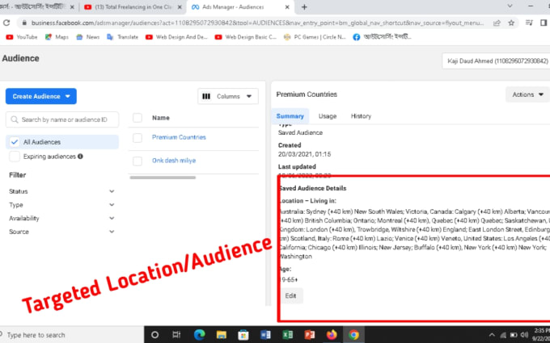This screenshot has height=343, width=550.
Task: Switch to the Usage tab
Action: tap(328, 116)
